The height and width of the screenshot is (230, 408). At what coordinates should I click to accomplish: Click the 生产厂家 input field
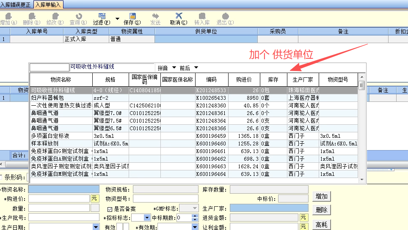click(x=269, y=208)
